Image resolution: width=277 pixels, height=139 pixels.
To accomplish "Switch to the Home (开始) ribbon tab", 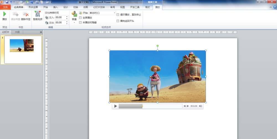I will click(45, 7).
